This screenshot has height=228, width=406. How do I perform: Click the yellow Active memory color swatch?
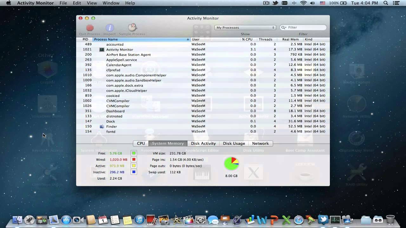point(134,166)
